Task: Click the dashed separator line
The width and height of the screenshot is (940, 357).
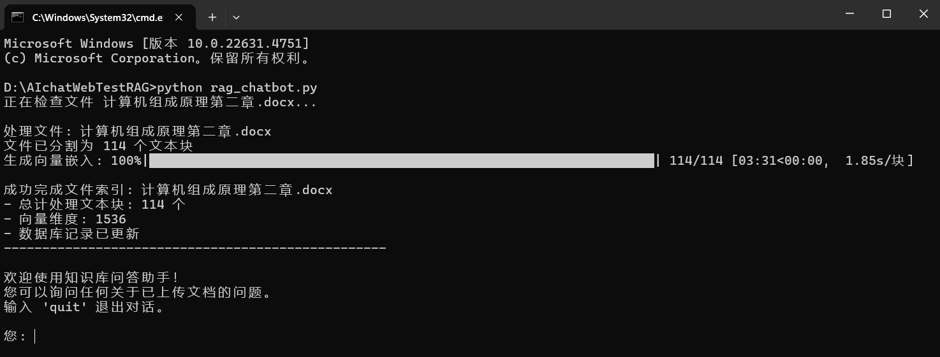Action: pyautogui.click(x=195, y=248)
